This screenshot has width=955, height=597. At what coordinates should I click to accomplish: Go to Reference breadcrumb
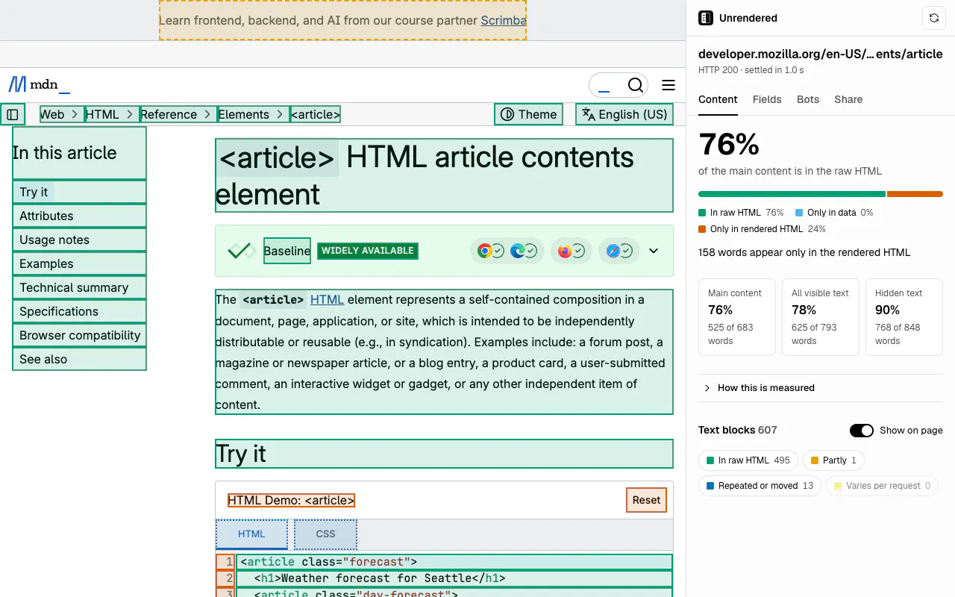point(169,114)
